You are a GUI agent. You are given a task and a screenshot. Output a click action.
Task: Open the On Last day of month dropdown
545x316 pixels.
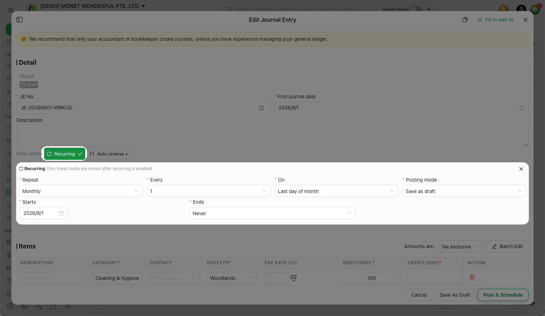tap(336, 191)
